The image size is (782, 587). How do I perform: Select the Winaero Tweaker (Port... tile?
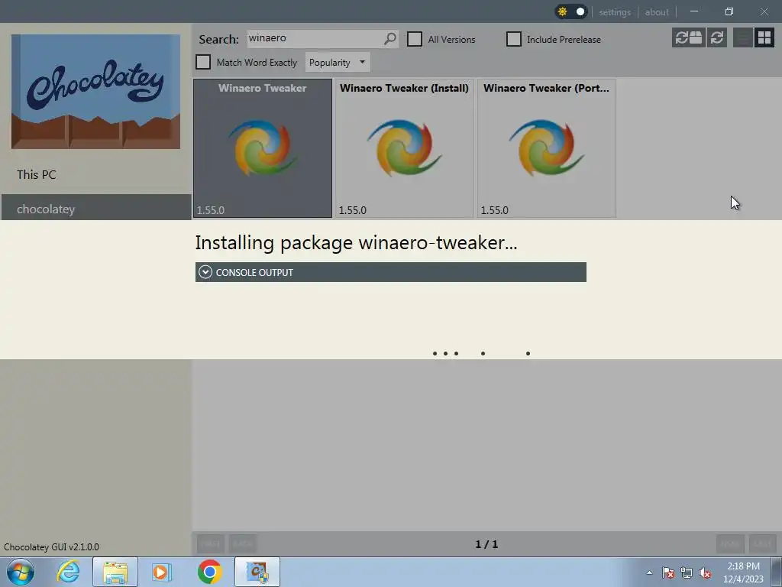click(547, 148)
